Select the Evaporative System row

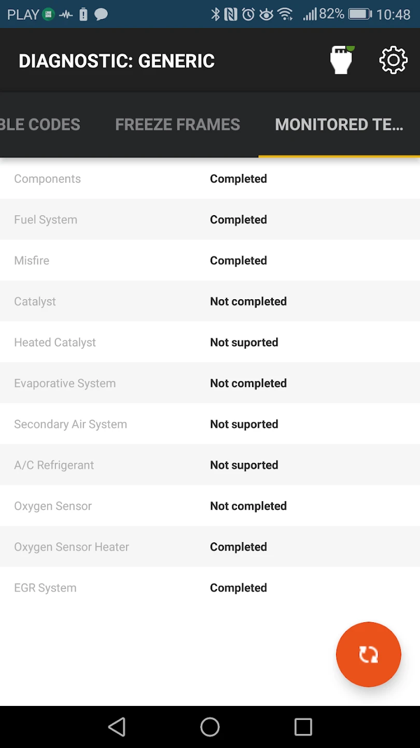click(210, 383)
